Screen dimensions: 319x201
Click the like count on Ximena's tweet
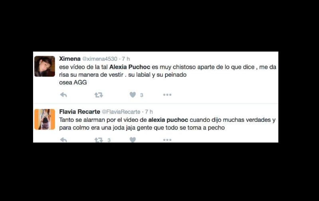coord(142,95)
